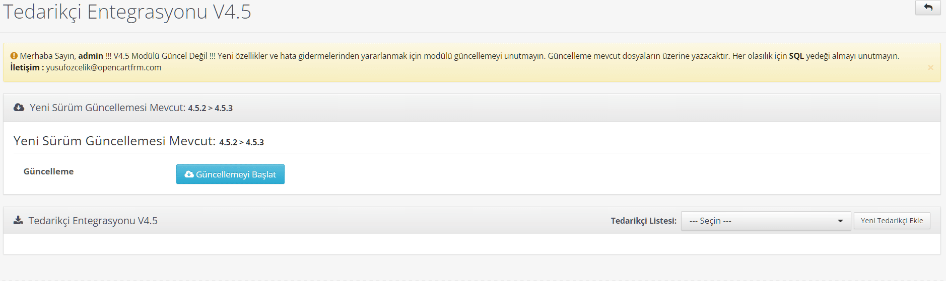The image size is (946, 281).
Task: Click the orange warning icon in the alert
Action: (14, 56)
